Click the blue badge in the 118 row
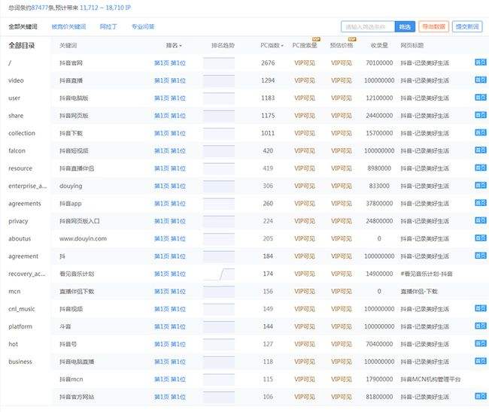 click(481, 361)
